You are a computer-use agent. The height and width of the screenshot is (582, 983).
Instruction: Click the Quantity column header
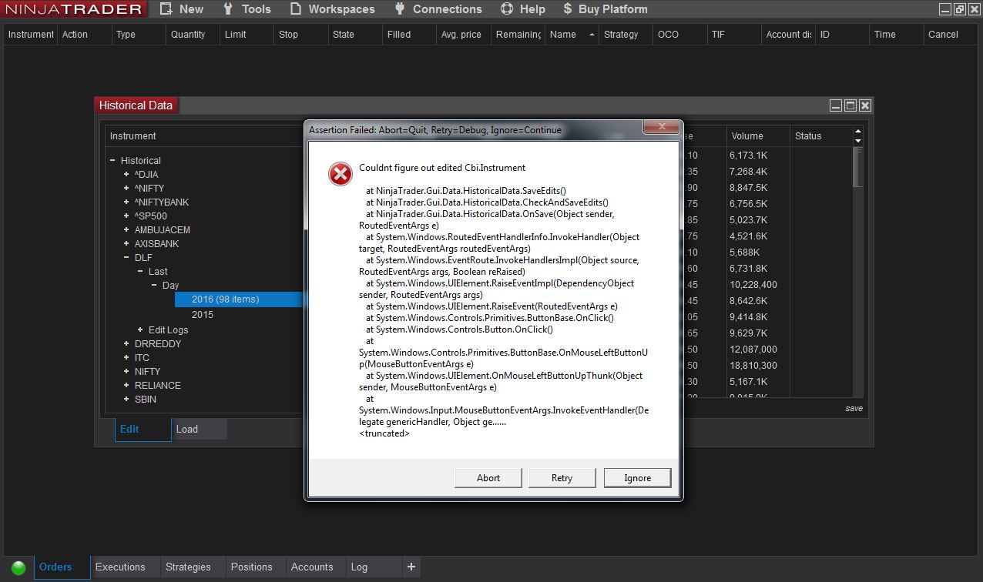tap(193, 35)
